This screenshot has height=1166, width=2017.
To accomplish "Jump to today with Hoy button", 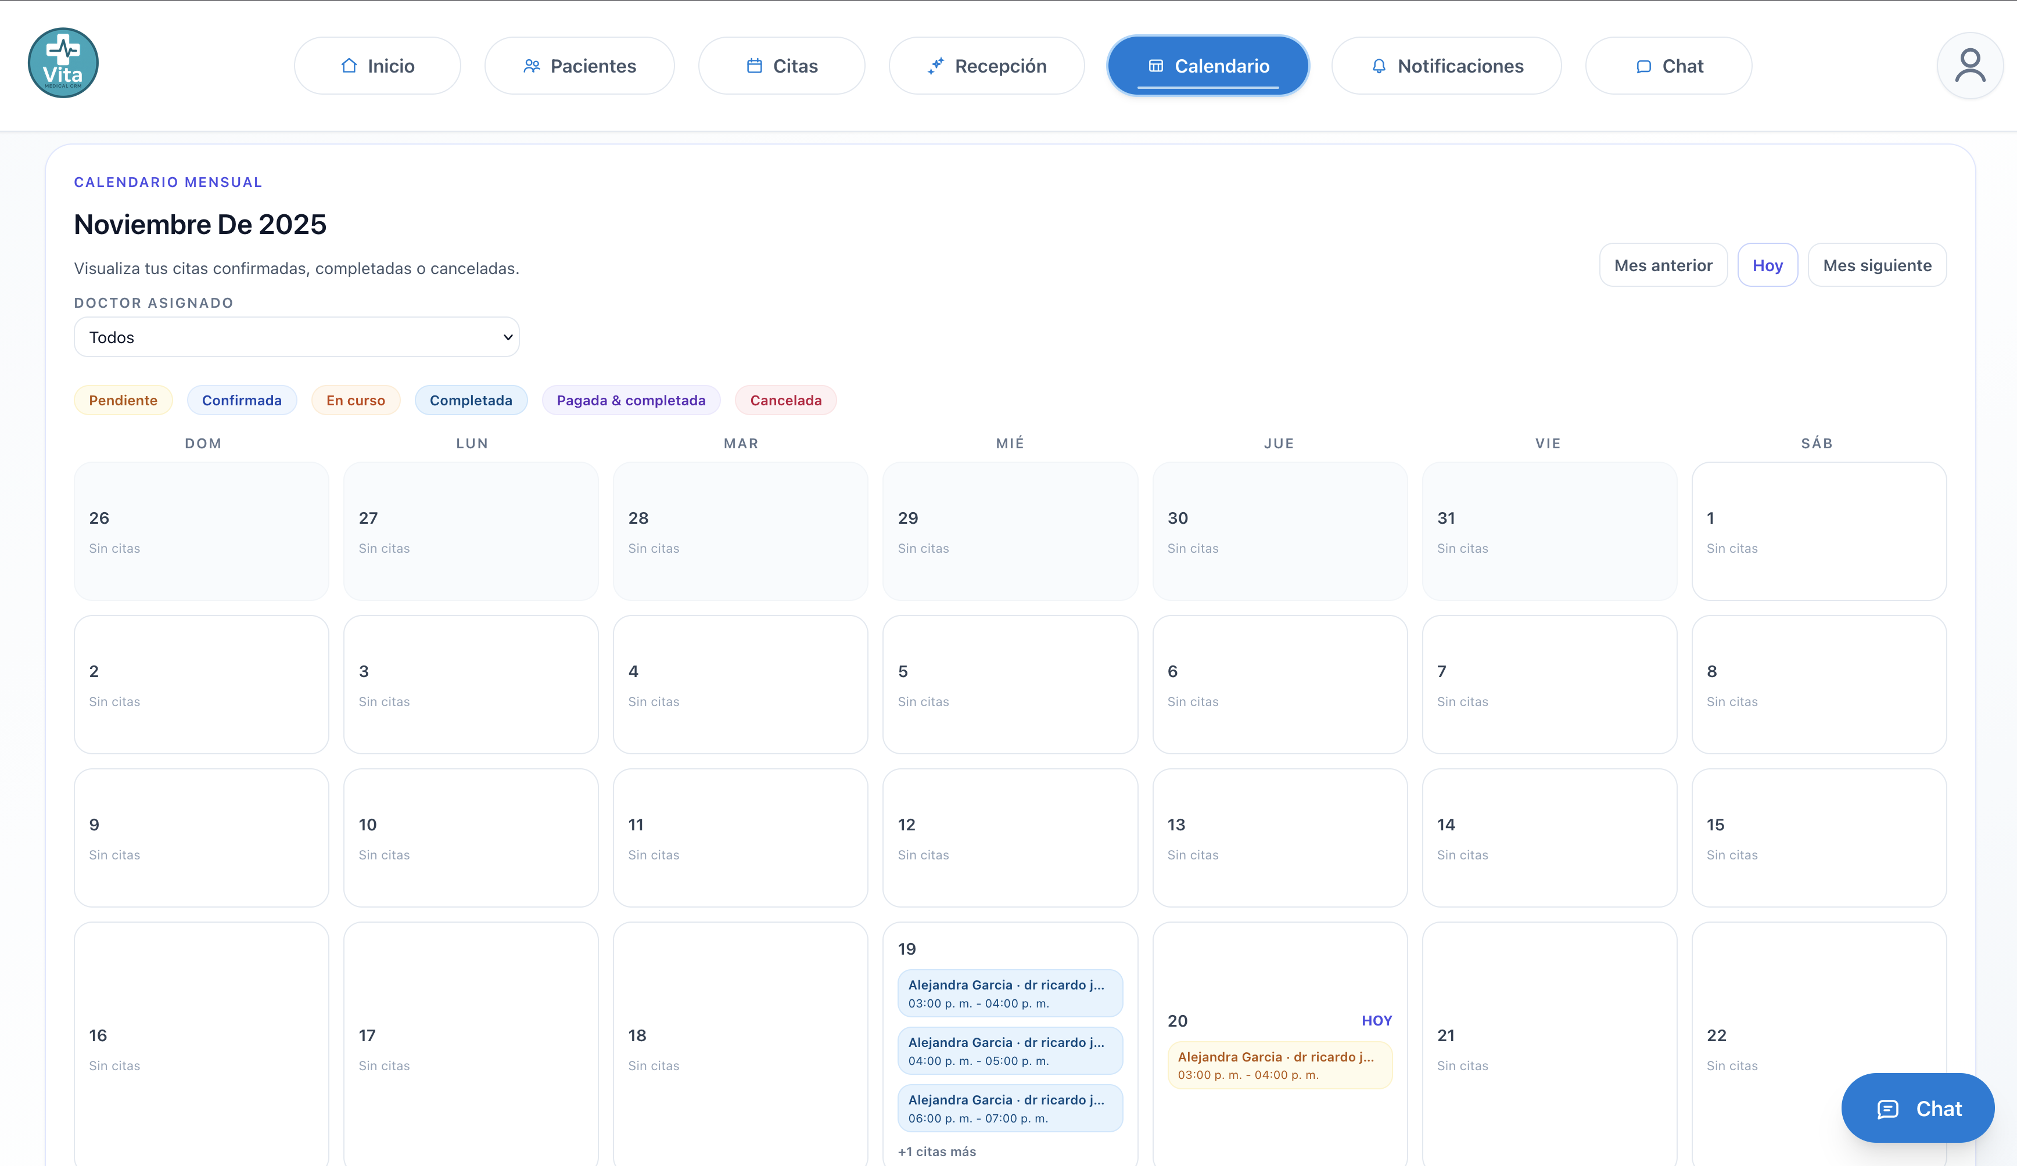I will [1767, 265].
